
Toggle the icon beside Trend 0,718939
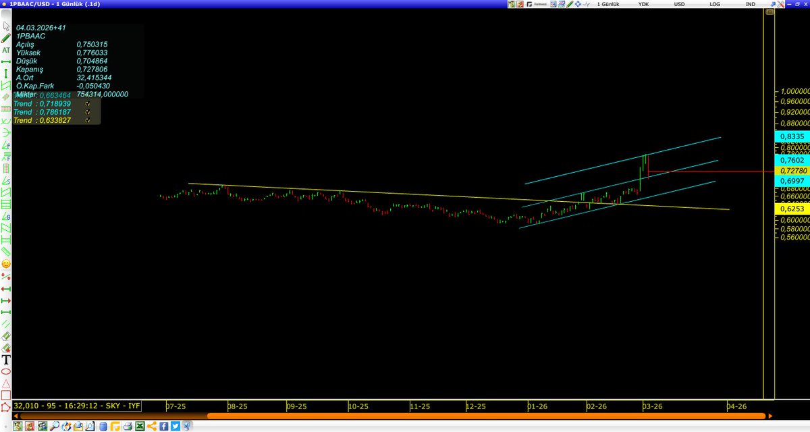(87, 104)
